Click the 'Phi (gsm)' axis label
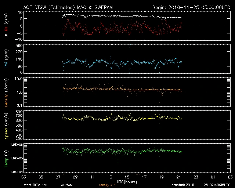Image resolution: width=235 pixels, height=188 pixels. click(x=6, y=58)
